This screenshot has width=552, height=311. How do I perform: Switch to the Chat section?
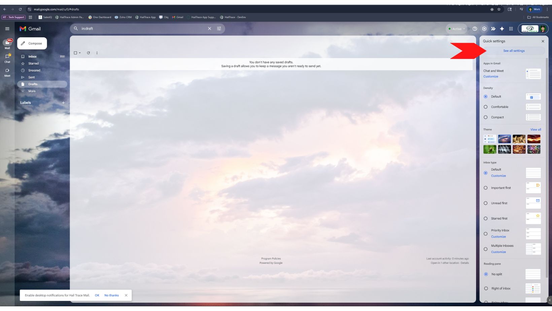click(7, 58)
